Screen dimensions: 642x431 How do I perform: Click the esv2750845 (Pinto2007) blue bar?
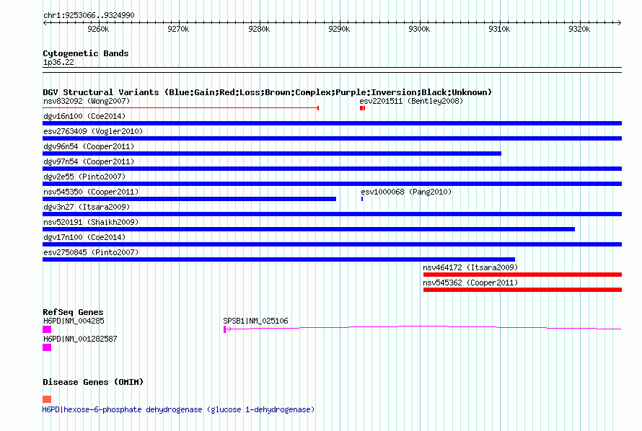coord(279,259)
